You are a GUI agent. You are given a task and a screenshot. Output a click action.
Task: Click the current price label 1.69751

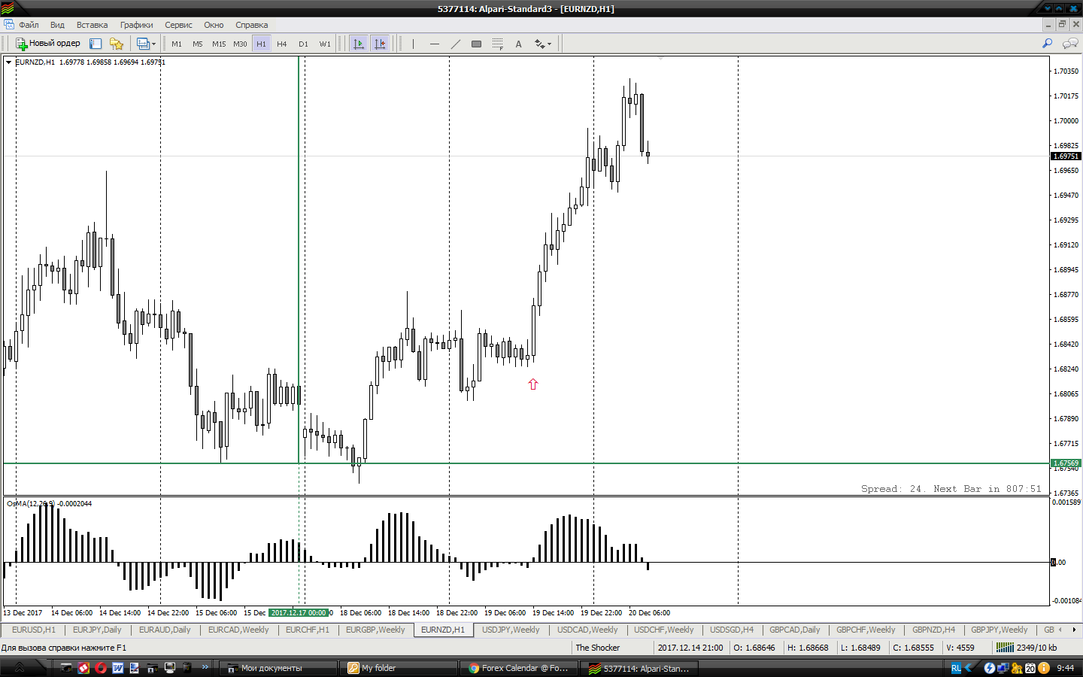pos(1066,156)
